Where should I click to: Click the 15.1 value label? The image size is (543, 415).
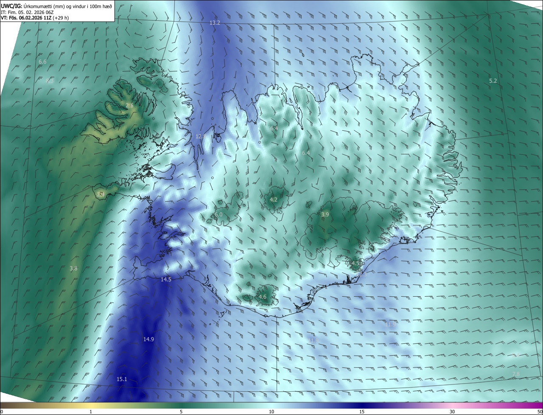click(x=122, y=379)
